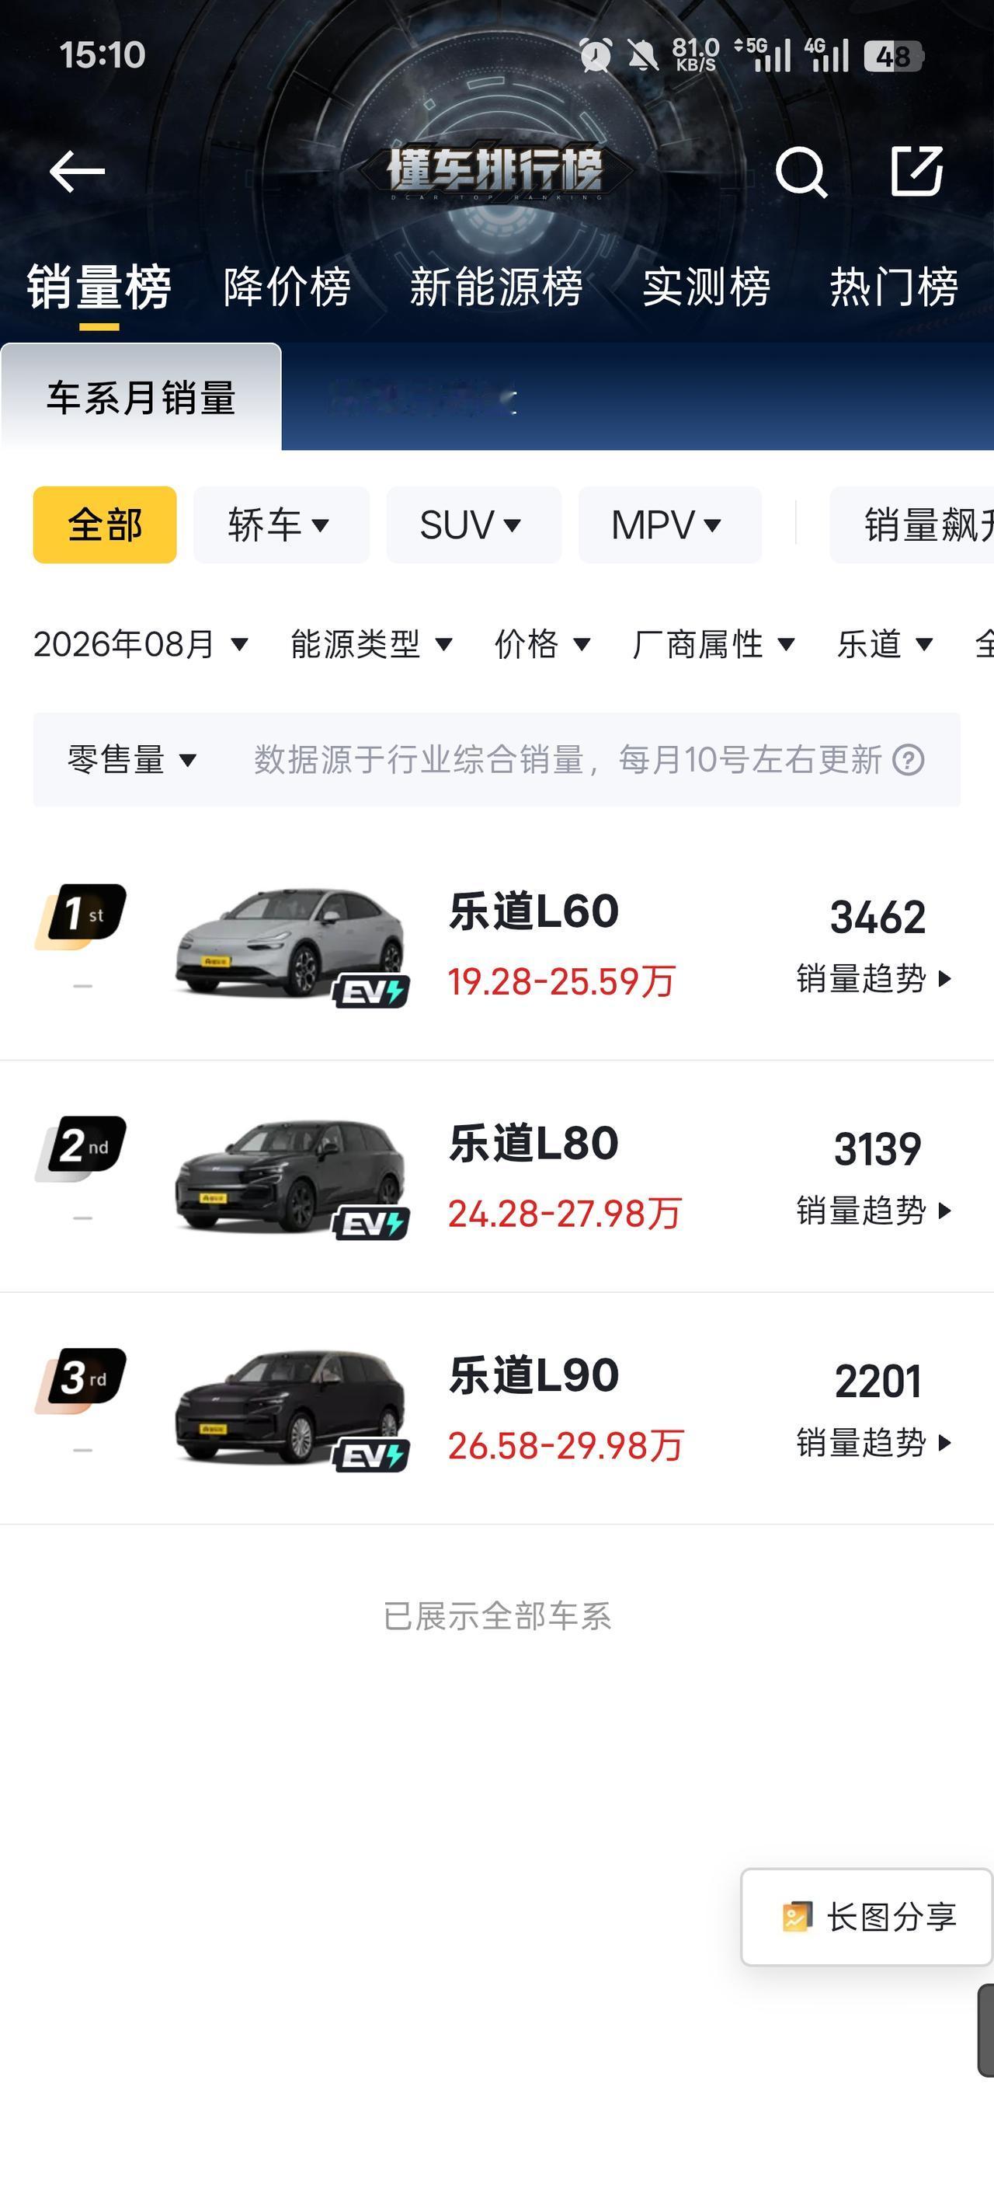This screenshot has width=994, height=2188.
Task: Switch to the 新能源榜 tab
Action: tap(496, 286)
